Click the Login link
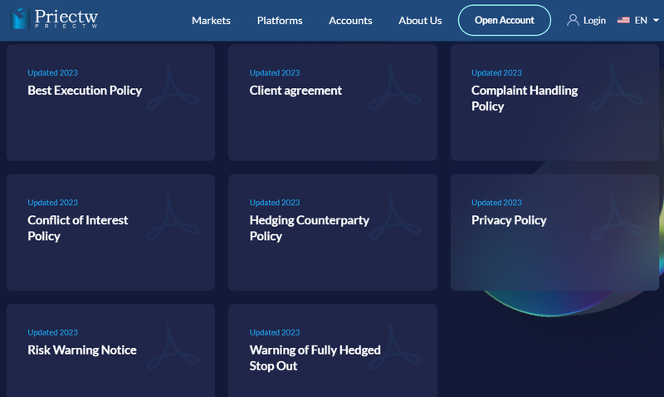664x397 pixels. click(x=594, y=20)
